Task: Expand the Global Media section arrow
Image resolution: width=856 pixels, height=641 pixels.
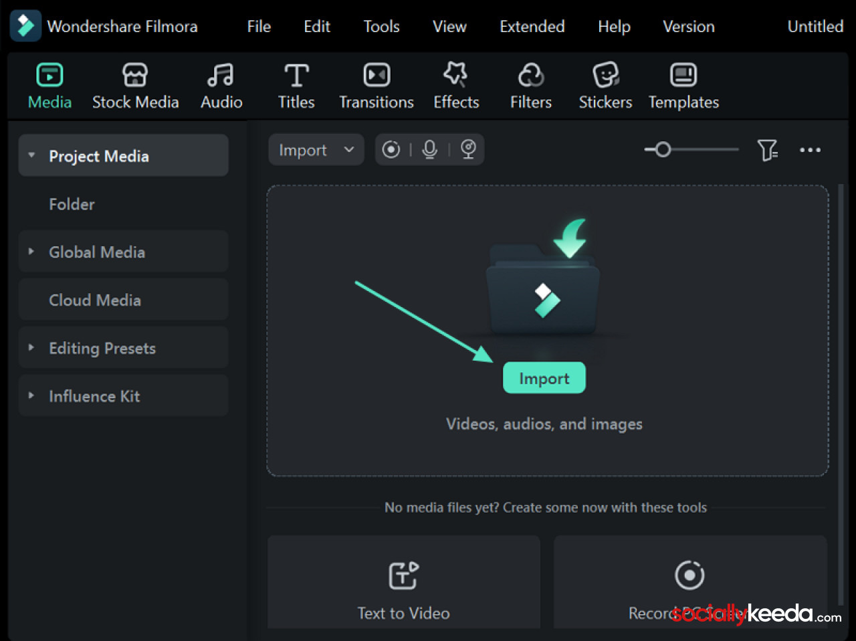Action: [31, 252]
